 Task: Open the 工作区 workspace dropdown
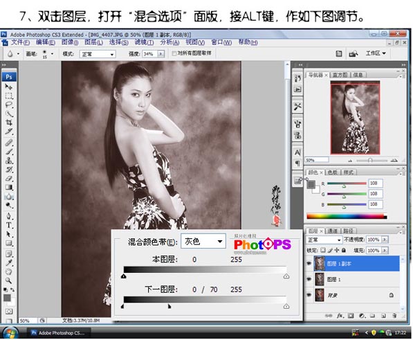click(x=376, y=53)
